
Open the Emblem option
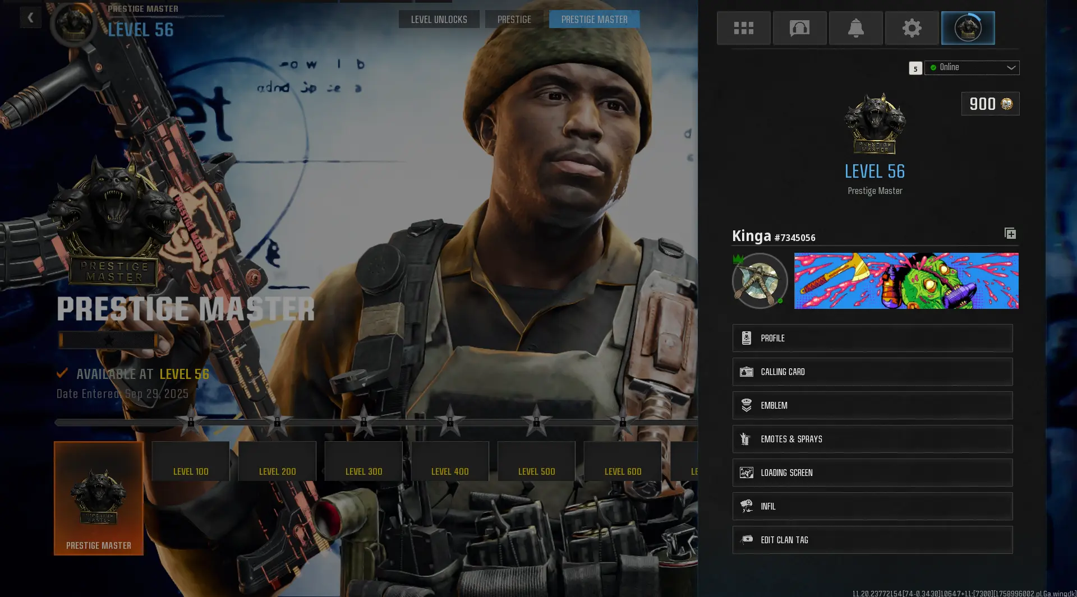(872, 405)
